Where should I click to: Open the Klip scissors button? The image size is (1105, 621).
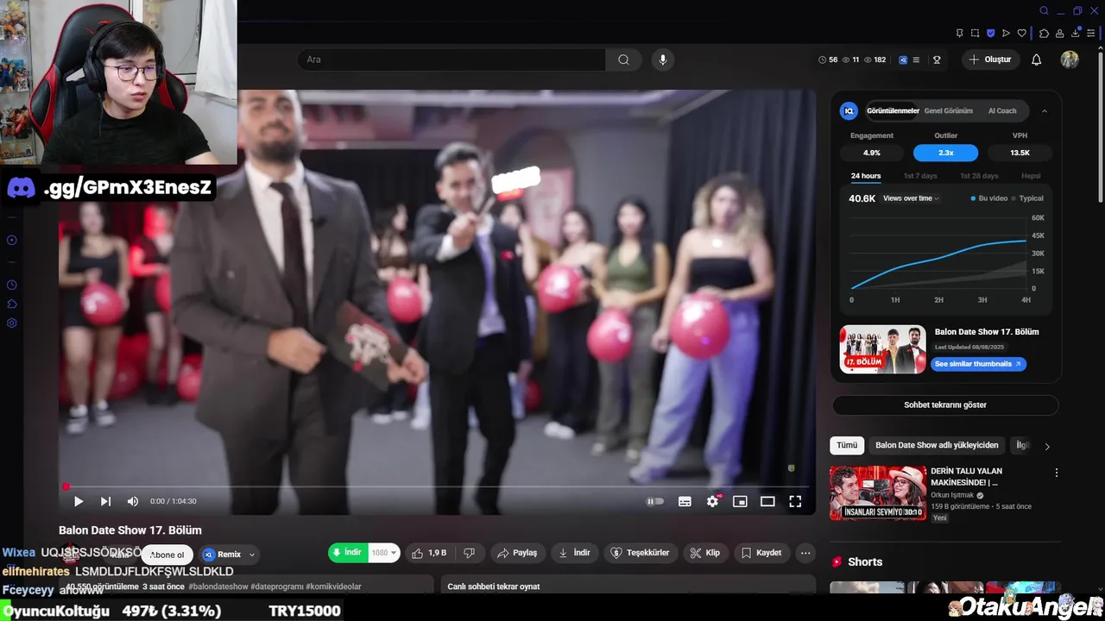(x=704, y=553)
